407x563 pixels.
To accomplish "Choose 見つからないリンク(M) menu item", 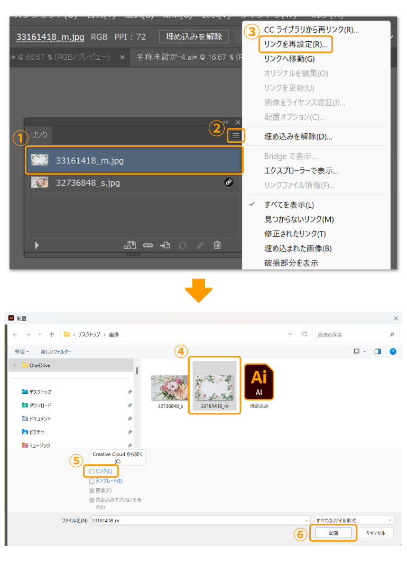I will coord(299,219).
